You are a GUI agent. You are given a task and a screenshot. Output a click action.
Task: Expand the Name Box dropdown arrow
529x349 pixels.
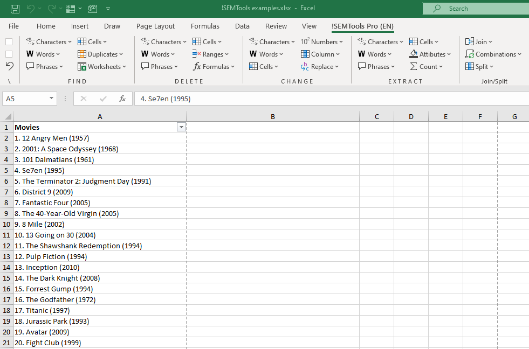(51, 99)
